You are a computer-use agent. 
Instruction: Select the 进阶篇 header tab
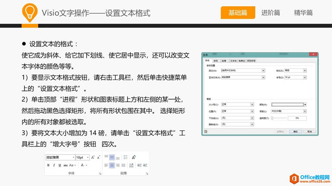[270, 12]
